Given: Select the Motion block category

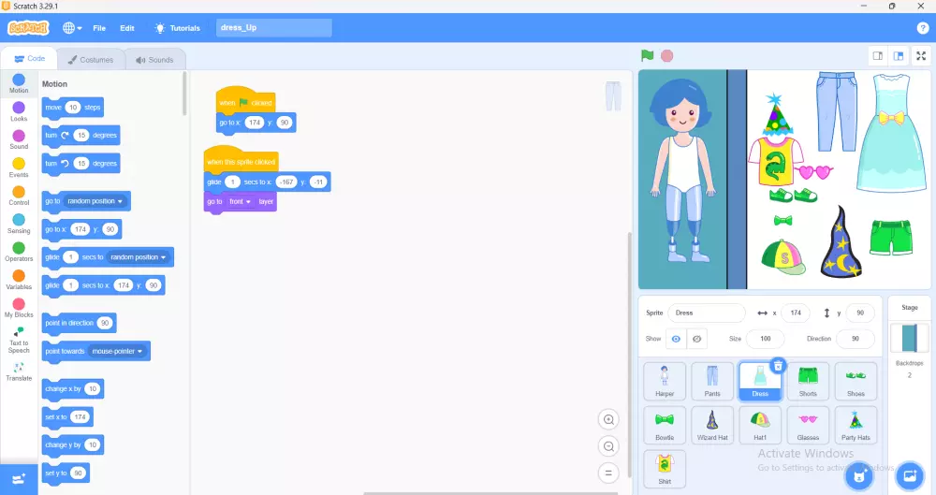Looking at the screenshot, I should coord(19,83).
